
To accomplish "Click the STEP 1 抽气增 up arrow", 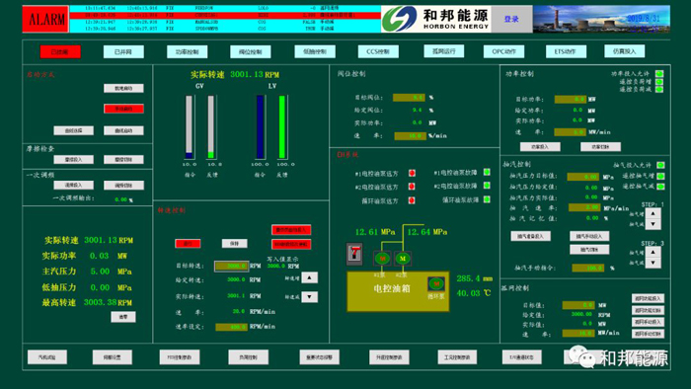I will (653, 213).
